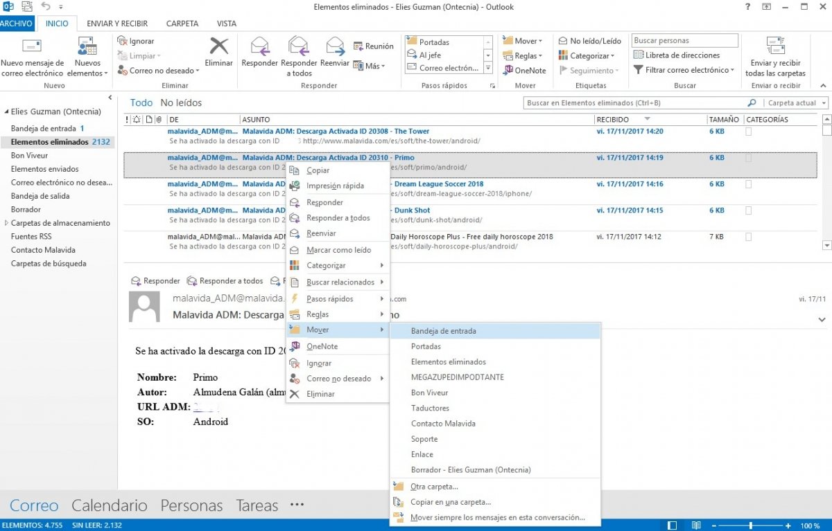Click Responder a todos ribbon icon
Screen dimensions: 832x531
coord(297,46)
